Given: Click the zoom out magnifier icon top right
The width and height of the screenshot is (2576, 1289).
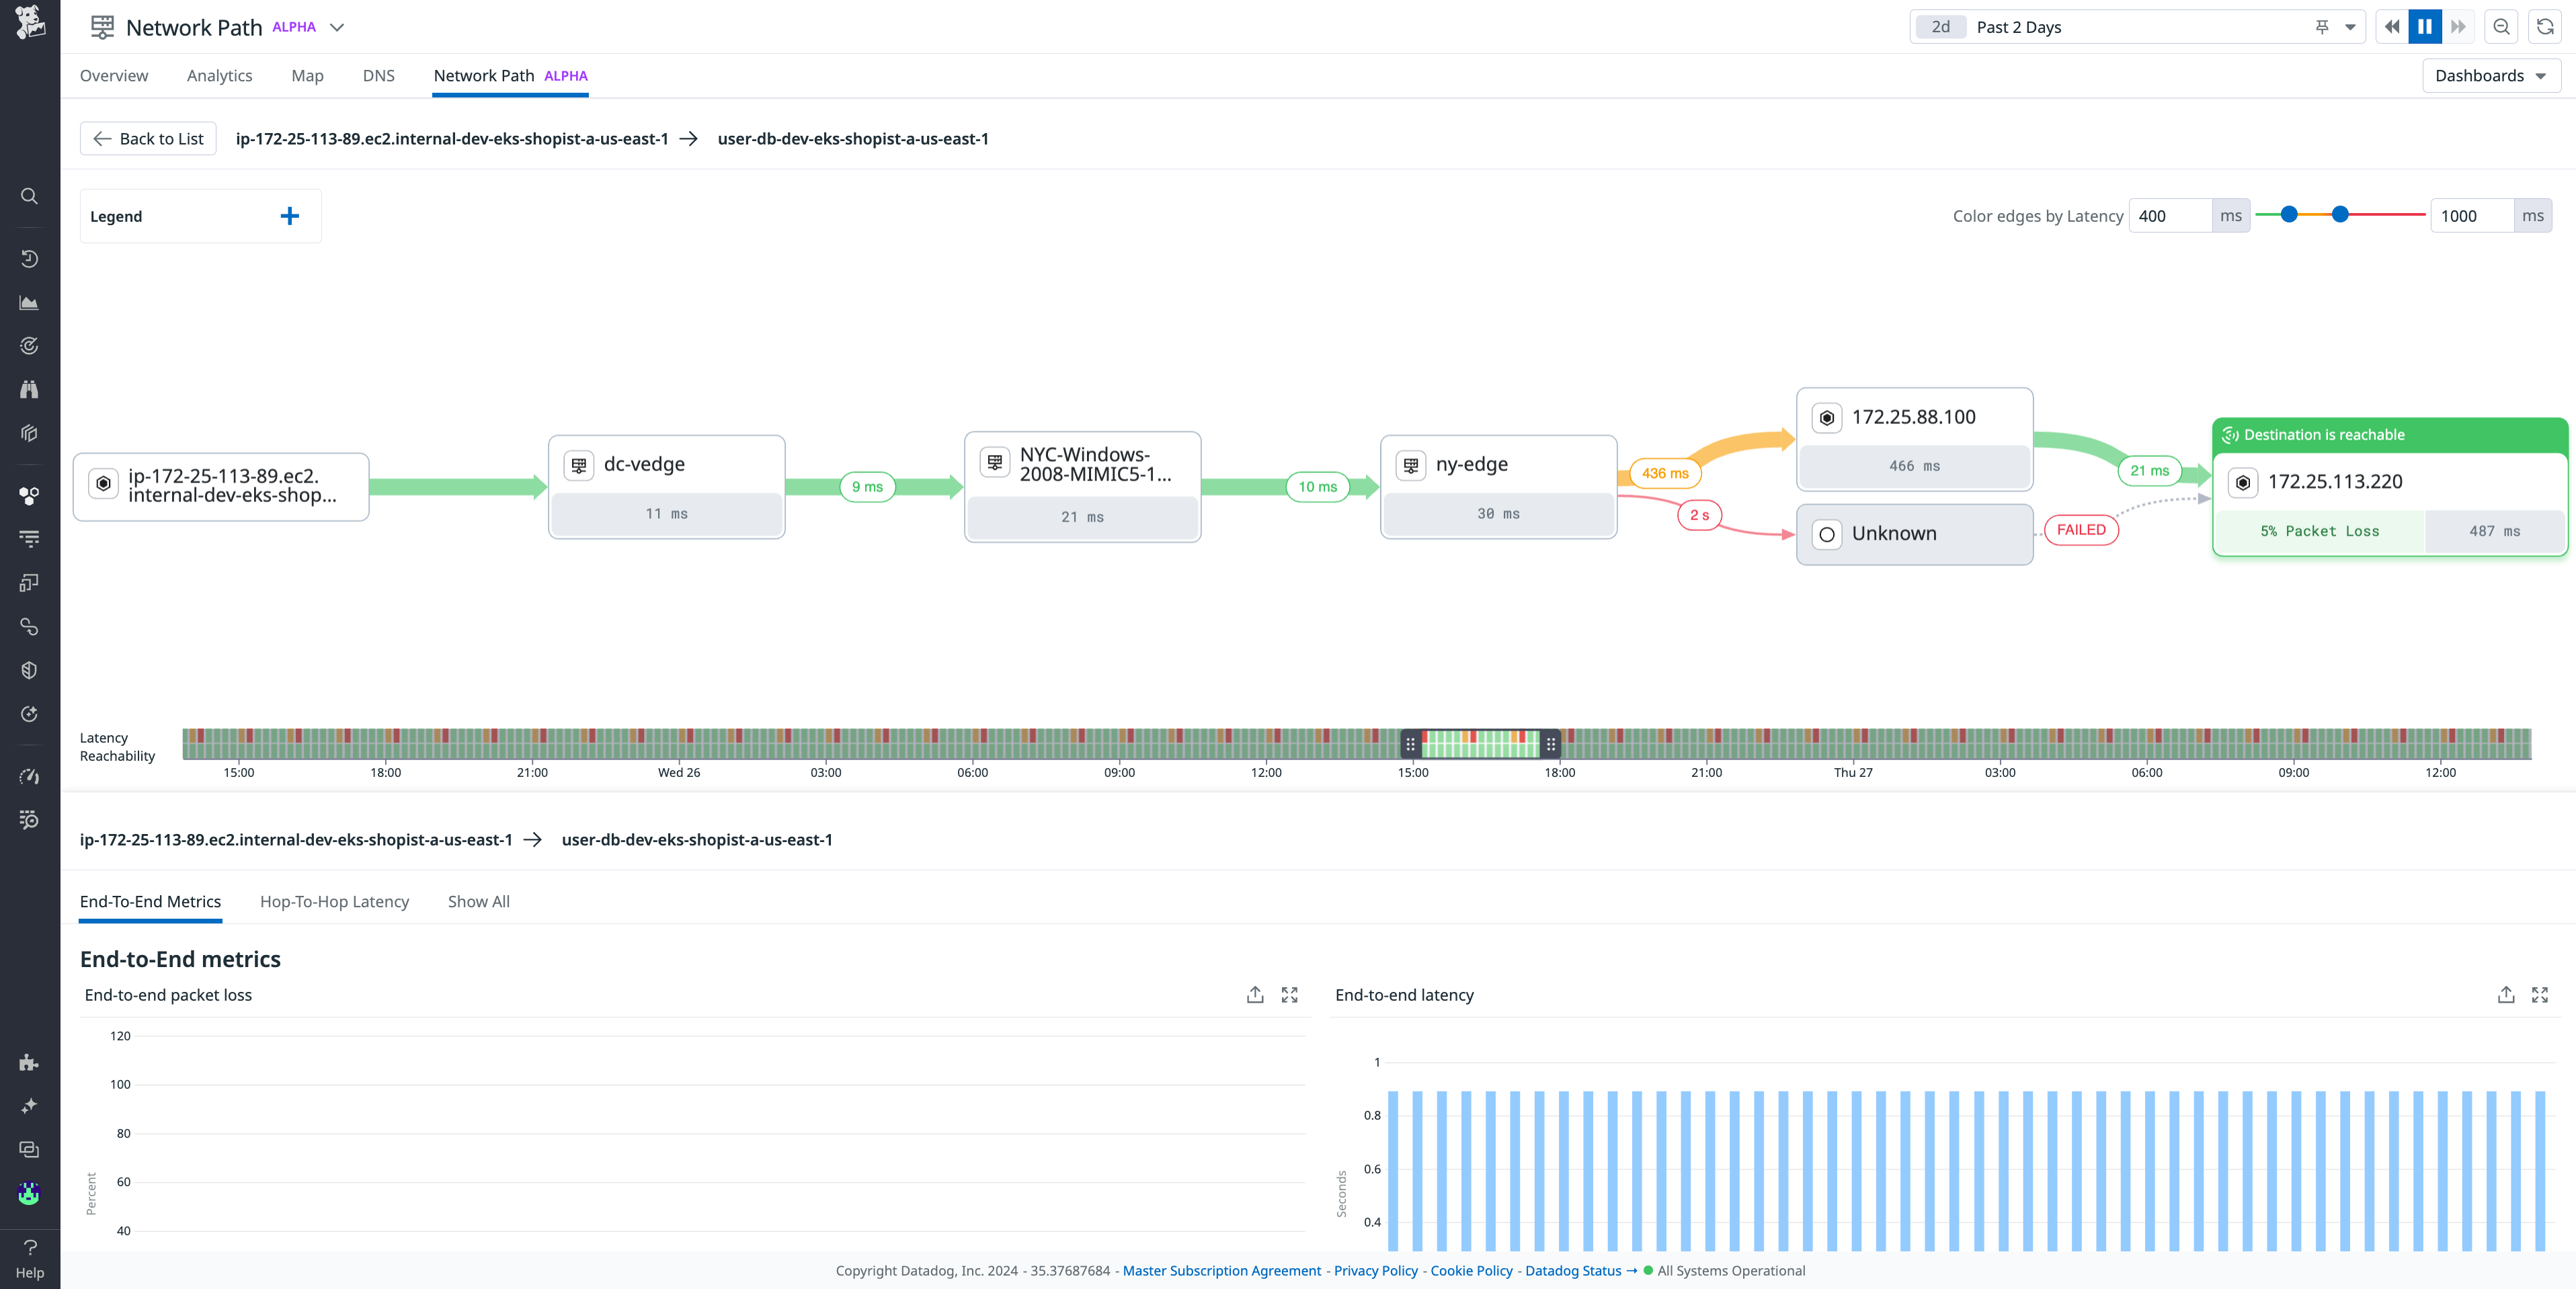Looking at the screenshot, I should pos(2501,27).
